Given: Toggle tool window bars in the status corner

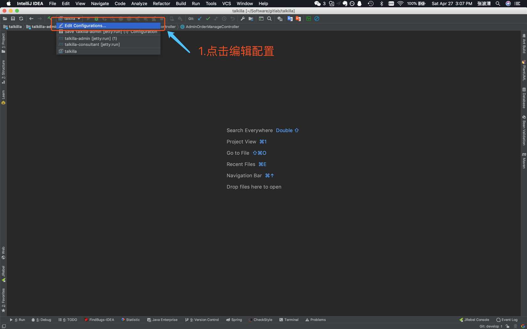Looking at the screenshot, I should (4, 326).
